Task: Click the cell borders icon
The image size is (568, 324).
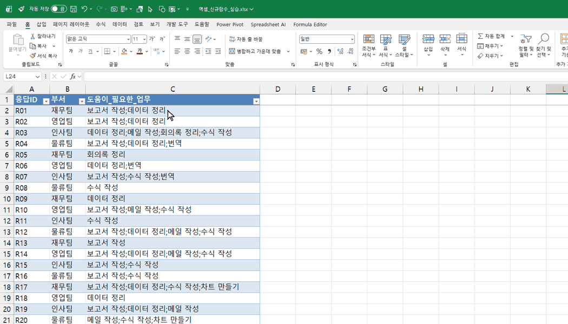Action: 107,51
